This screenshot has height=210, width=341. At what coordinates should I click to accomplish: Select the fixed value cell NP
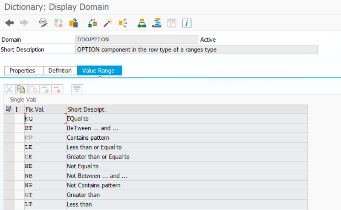[46, 185]
